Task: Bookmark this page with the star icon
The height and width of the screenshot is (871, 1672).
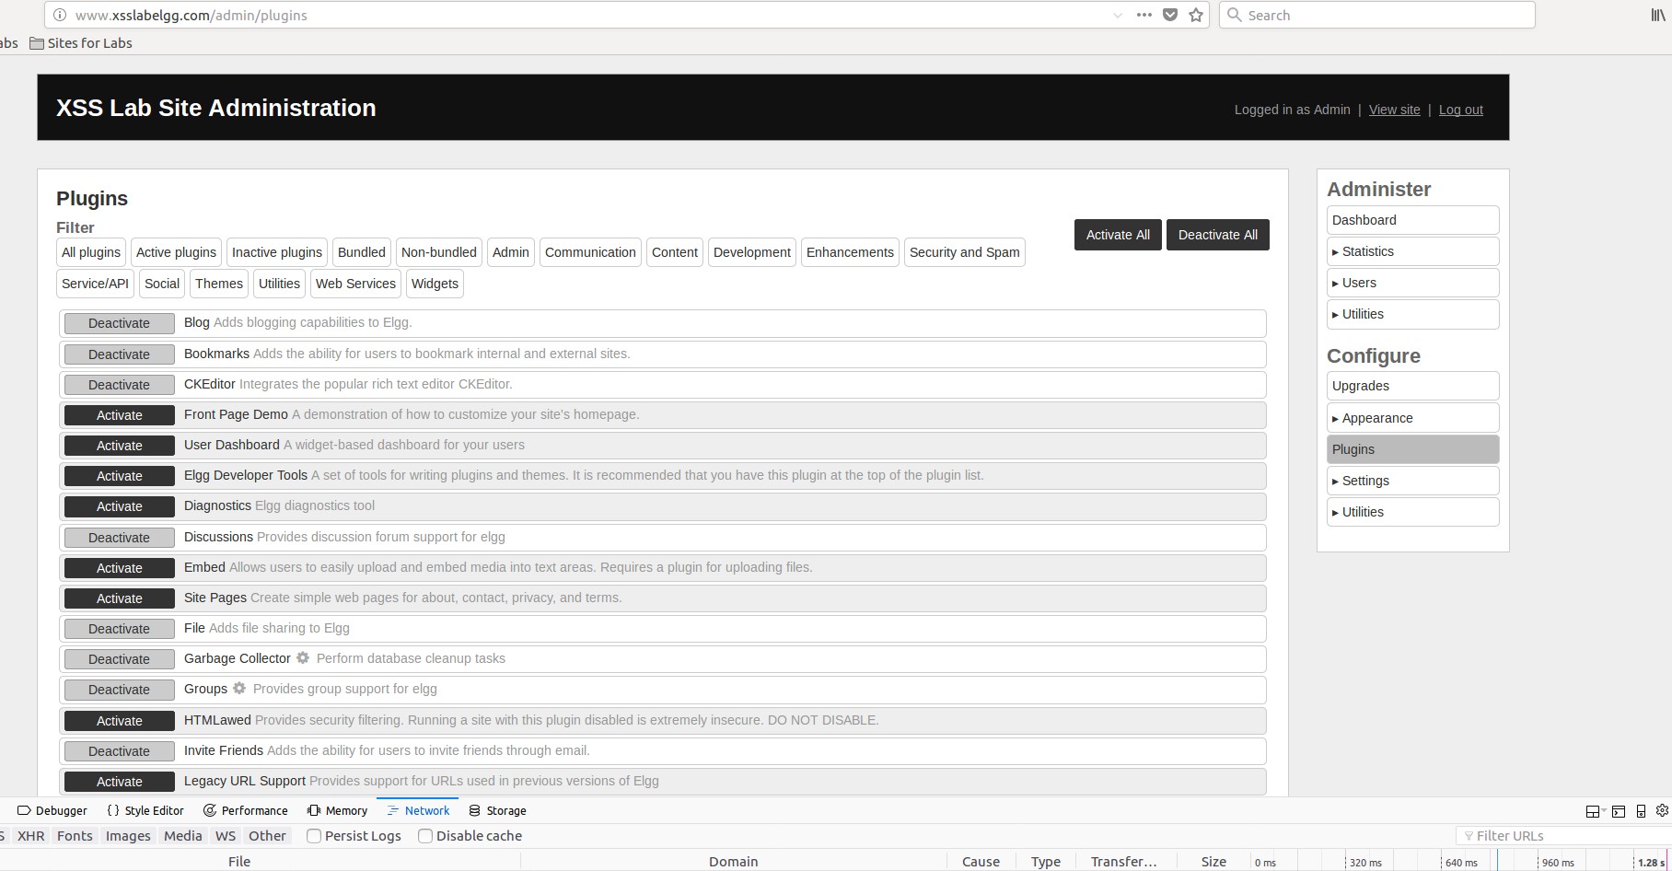Action: click(1196, 15)
